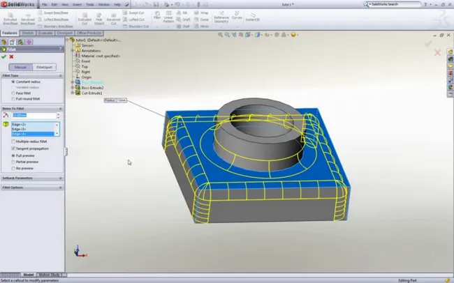Click the radius spinner up arrow
The height and width of the screenshot is (283, 454).
(58, 114)
